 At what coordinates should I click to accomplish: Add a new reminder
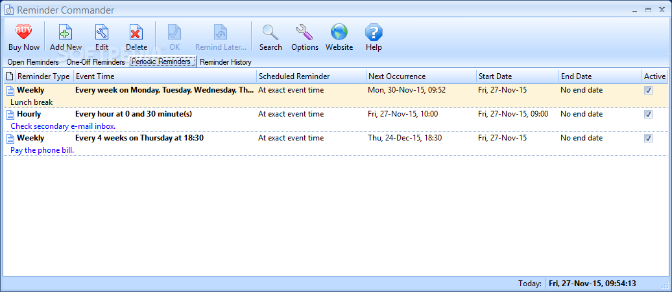(x=66, y=37)
